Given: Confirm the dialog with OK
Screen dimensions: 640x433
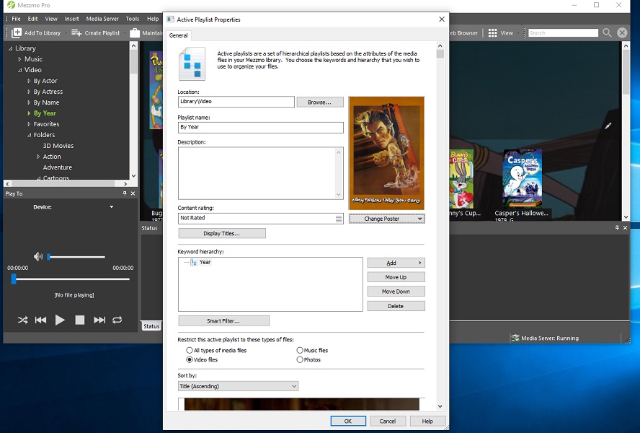Looking at the screenshot, I should [348, 421].
